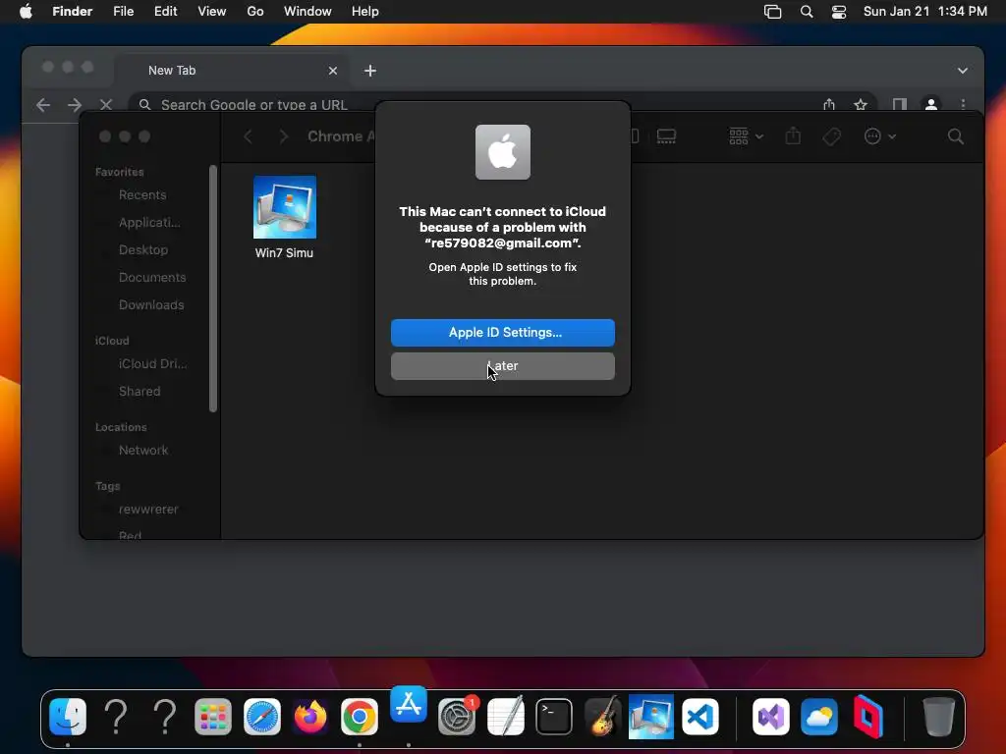This screenshot has height=754, width=1006.
Task: Open Trash in the dock
Action: pyautogui.click(x=938, y=716)
